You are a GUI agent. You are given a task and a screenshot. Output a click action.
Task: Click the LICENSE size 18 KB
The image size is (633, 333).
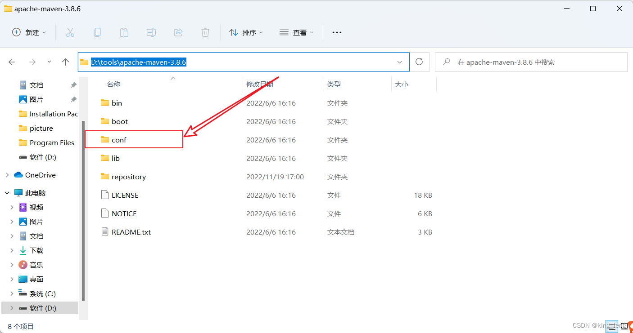coord(423,195)
